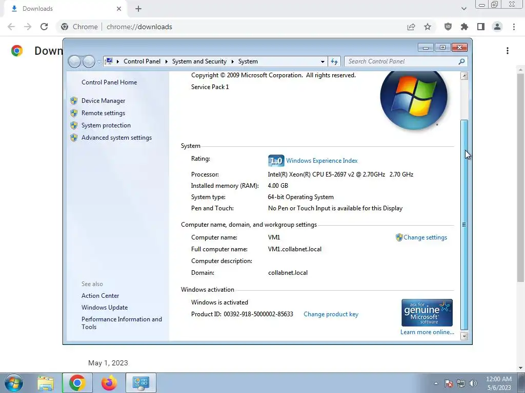Click the search magnifier icon in Control Panel
The image size is (525, 393).
point(461,61)
